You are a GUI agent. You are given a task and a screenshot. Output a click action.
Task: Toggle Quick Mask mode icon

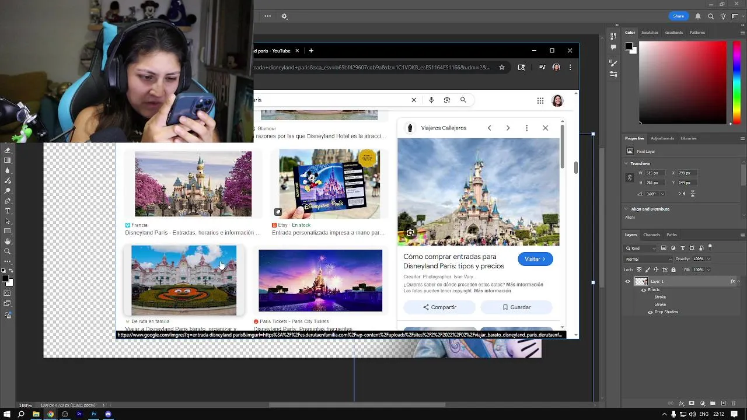[8, 293]
